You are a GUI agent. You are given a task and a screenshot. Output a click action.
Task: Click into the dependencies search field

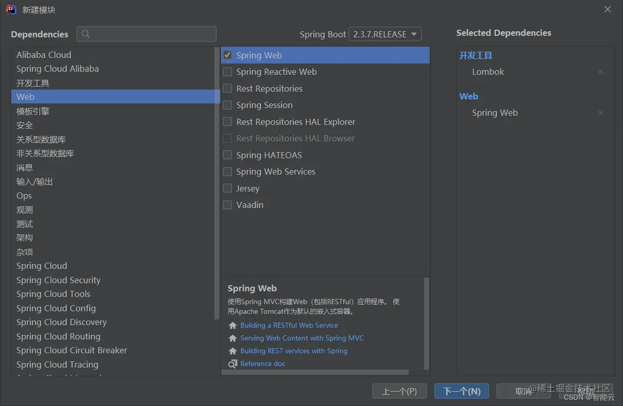(147, 34)
